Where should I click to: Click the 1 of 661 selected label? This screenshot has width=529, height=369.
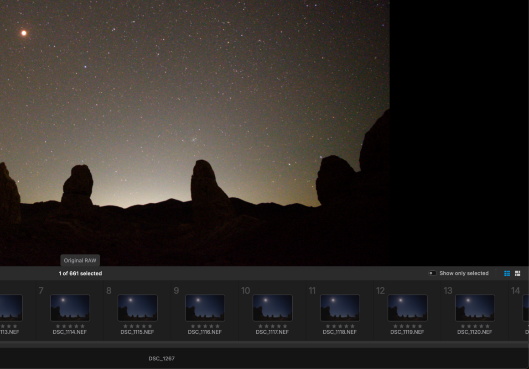79,273
